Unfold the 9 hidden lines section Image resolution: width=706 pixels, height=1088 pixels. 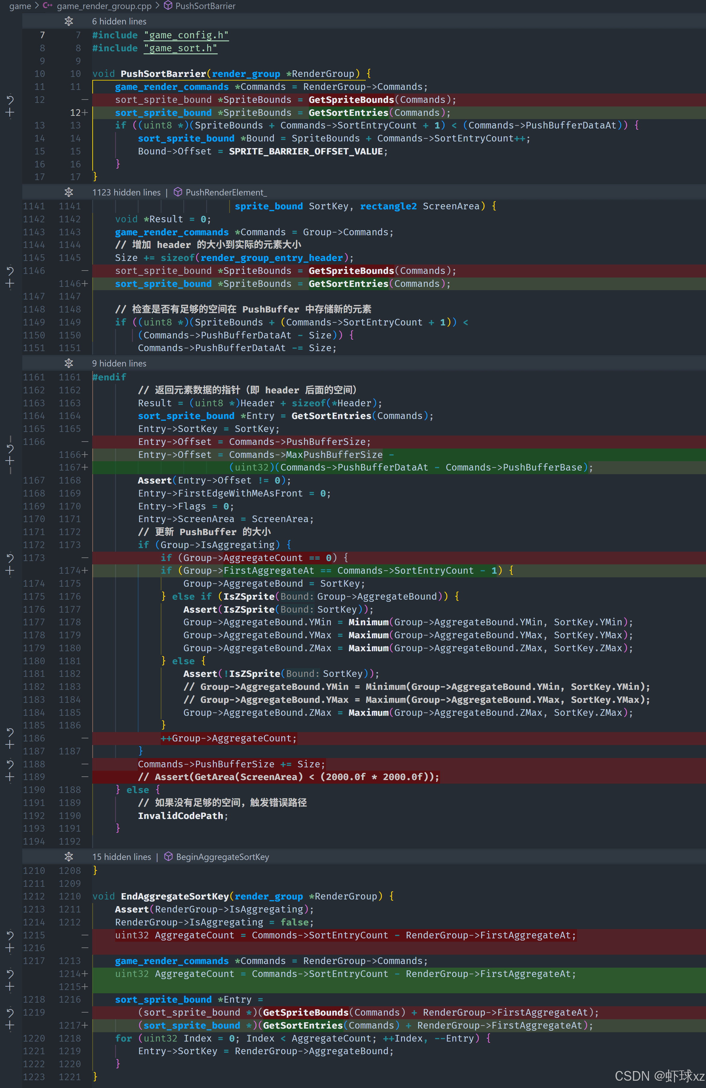click(x=68, y=363)
